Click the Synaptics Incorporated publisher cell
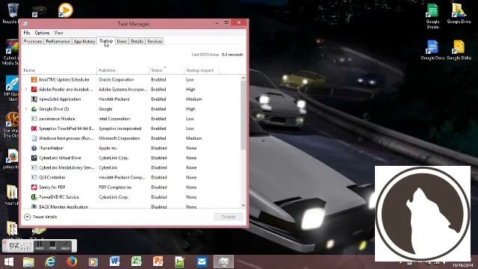This screenshot has height=269, width=478. click(x=119, y=129)
